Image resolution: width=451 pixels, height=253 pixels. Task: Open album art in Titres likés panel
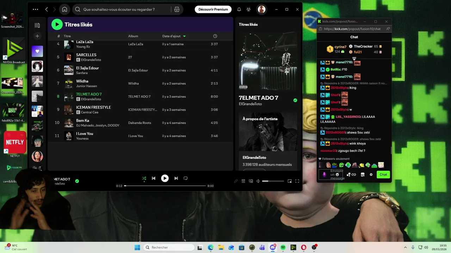(268, 61)
